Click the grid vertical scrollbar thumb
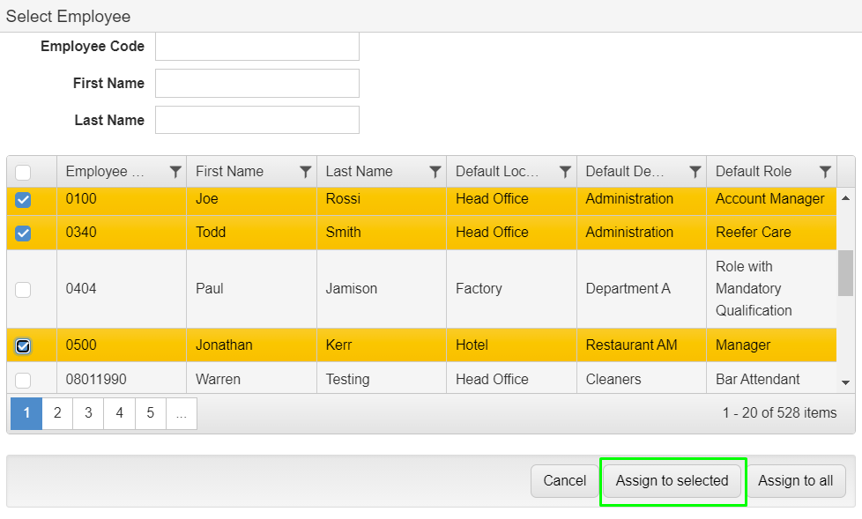862x519 pixels. (x=845, y=273)
